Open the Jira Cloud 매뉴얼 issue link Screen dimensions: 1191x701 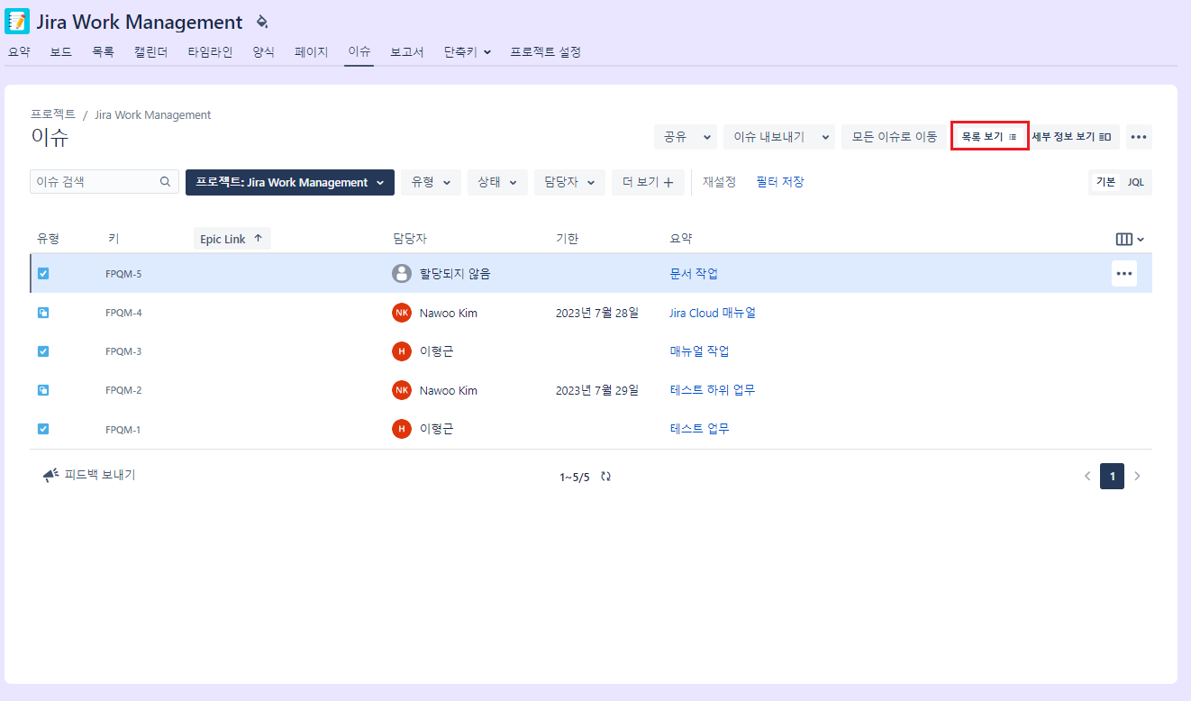click(712, 313)
